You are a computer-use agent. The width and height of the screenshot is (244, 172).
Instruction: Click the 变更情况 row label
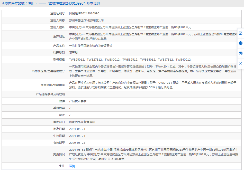click(x=59, y=154)
